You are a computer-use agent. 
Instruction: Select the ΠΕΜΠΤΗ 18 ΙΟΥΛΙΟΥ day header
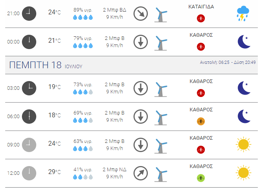(45, 65)
